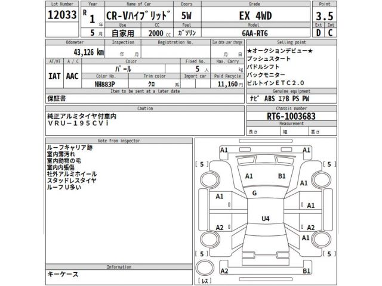Select the car name CR-Vハイブリッド
Viewport: 382px width, 286px height.
tap(138, 15)
